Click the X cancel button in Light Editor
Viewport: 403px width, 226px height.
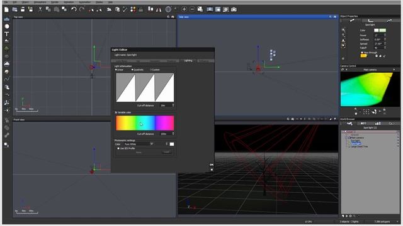click(212, 169)
